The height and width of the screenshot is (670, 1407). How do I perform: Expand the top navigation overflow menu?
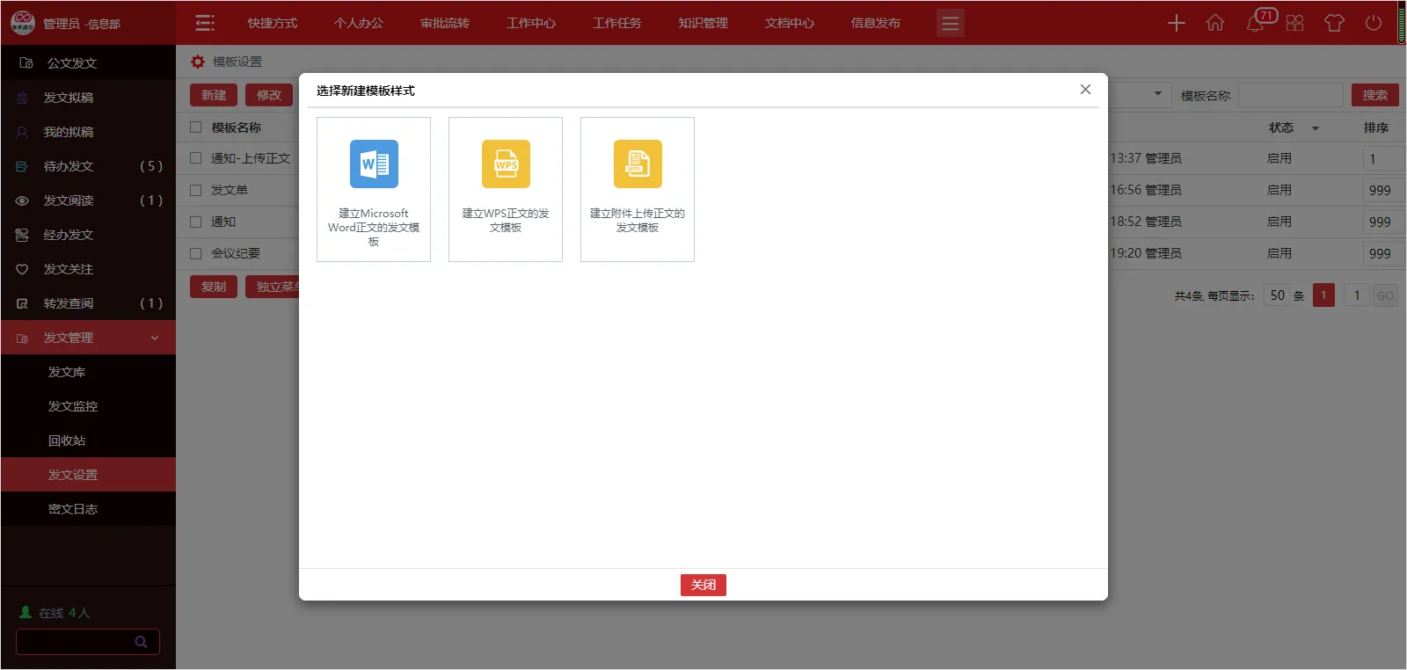click(950, 23)
